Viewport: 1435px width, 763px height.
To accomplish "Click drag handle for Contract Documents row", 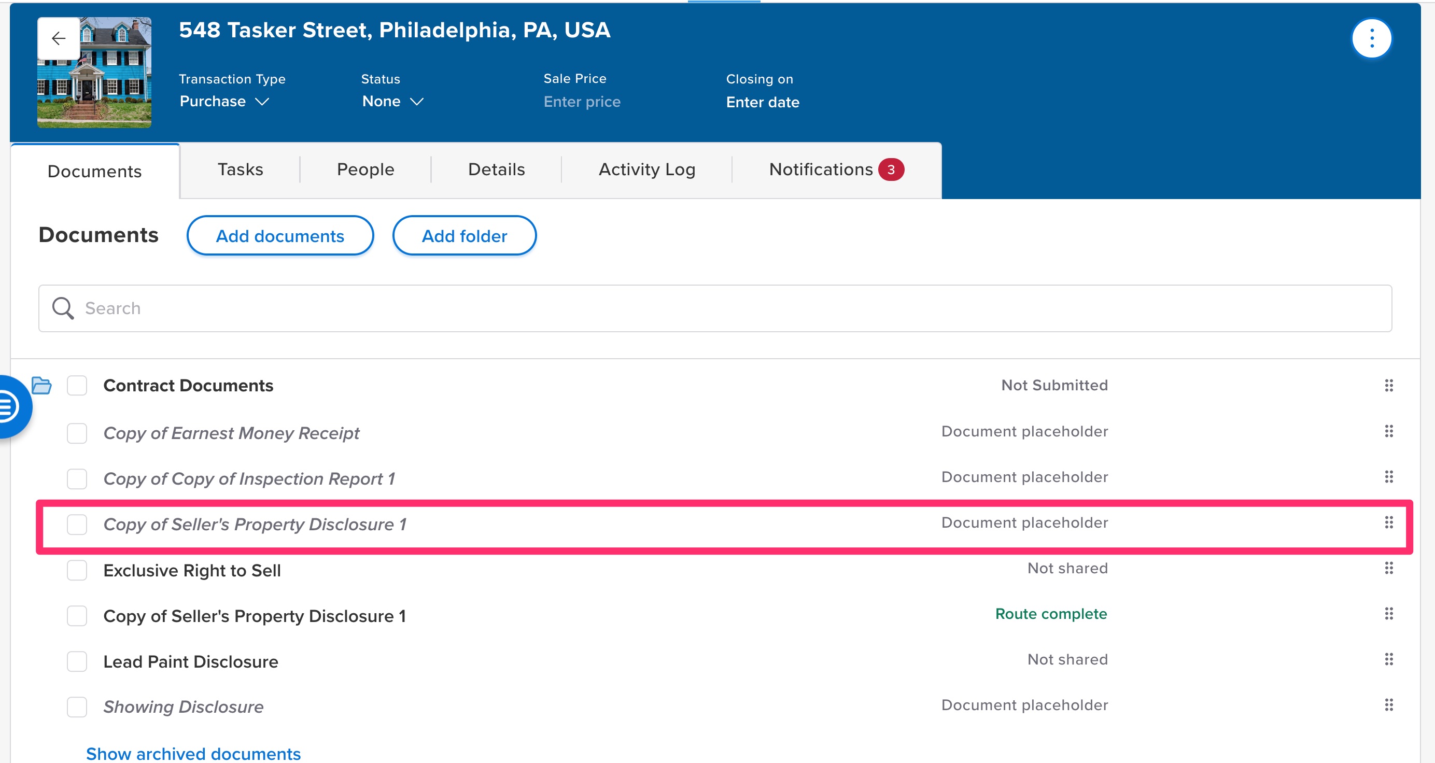I will [x=1388, y=386].
